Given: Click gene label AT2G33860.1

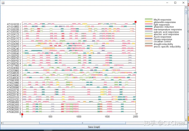Looking at the screenshot, I should coord(14,71).
